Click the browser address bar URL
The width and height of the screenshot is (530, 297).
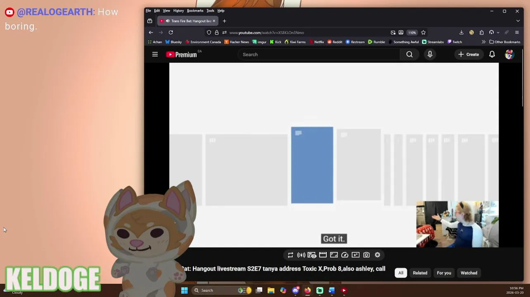[x=266, y=33]
